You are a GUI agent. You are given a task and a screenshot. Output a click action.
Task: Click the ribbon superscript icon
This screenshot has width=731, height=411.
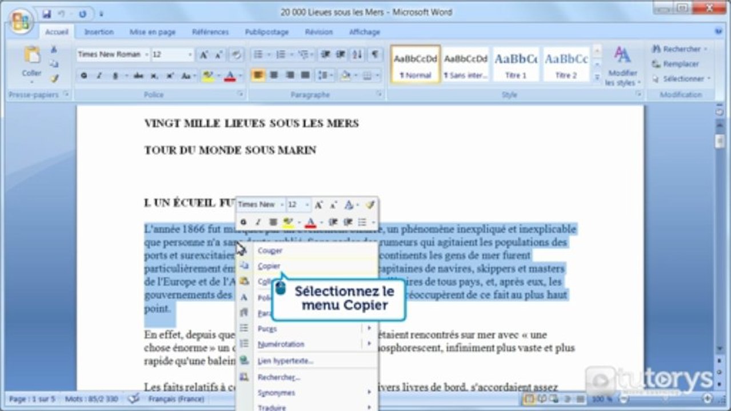coord(170,75)
